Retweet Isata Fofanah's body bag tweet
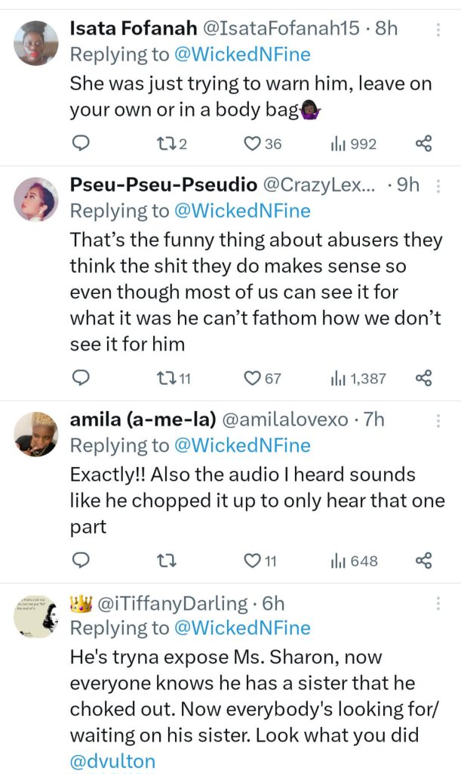 (175, 144)
